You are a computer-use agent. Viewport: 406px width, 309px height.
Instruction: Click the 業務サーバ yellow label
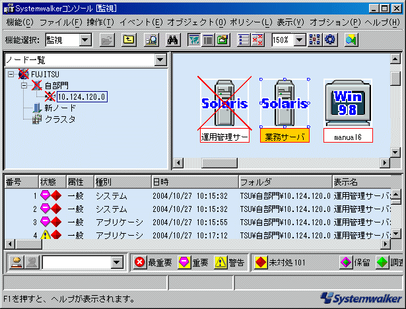[285, 137]
